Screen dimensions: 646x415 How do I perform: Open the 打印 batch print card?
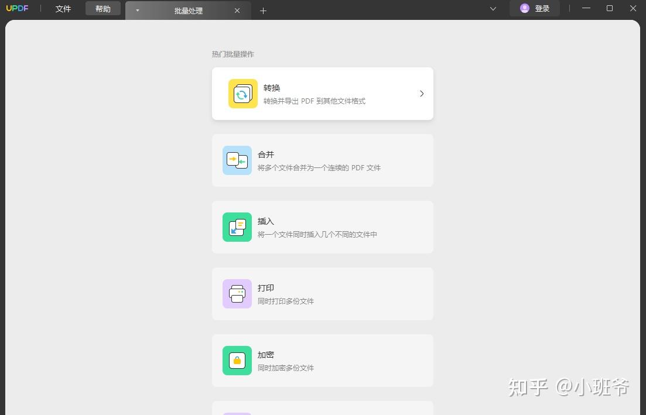[x=323, y=294]
